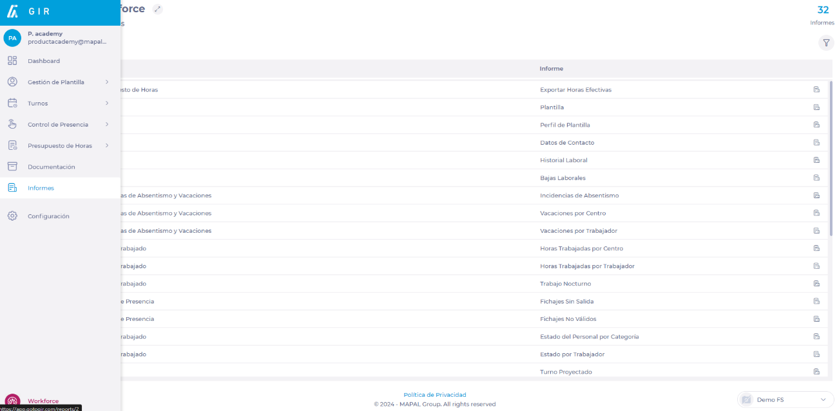Image resolution: width=837 pixels, height=411 pixels.
Task: Open report icon for Incidencias de Absentismo
Action: (816, 196)
